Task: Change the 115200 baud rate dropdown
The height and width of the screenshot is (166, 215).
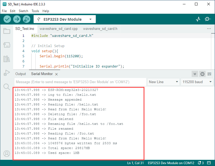Action: click(197, 82)
